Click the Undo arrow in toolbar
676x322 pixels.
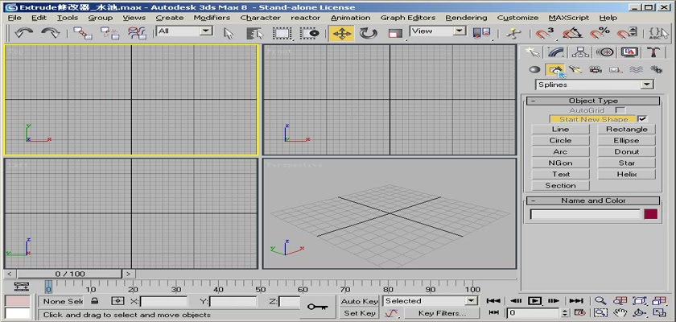pyautogui.click(x=23, y=33)
